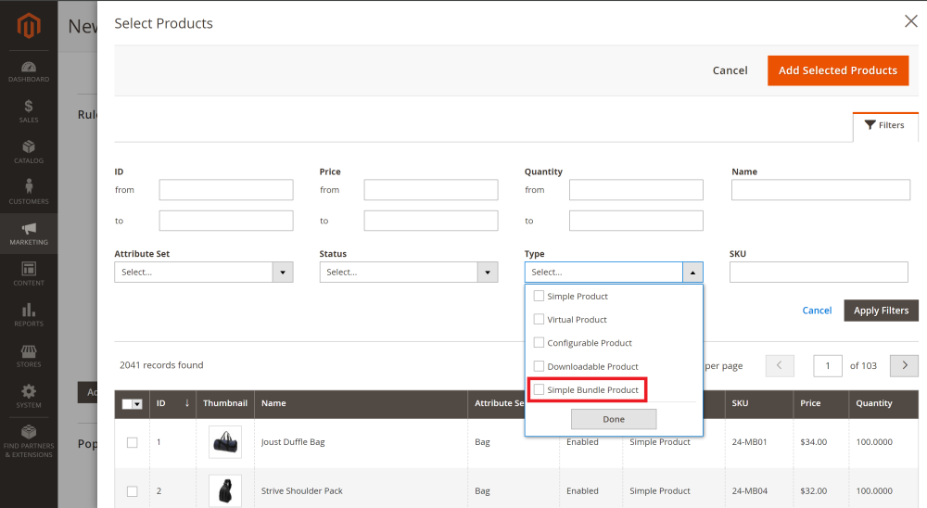The height and width of the screenshot is (508, 927).
Task: Check the Simple Bundle Product option
Action: coord(539,389)
